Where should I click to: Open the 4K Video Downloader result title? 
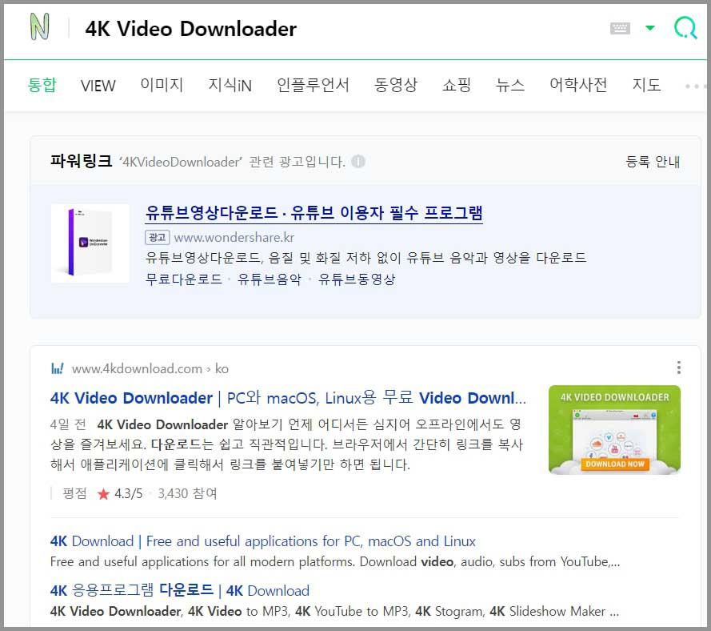tap(289, 398)
